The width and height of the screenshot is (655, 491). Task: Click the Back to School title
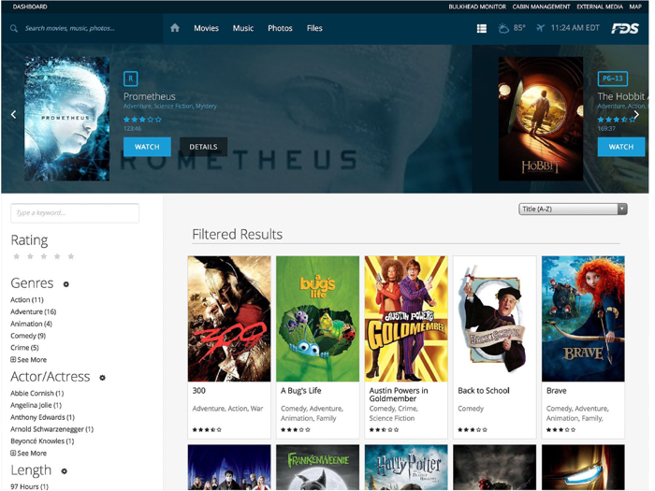coord(484,391)
